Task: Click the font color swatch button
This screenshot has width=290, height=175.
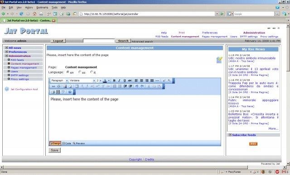Action: pos(105,80)
